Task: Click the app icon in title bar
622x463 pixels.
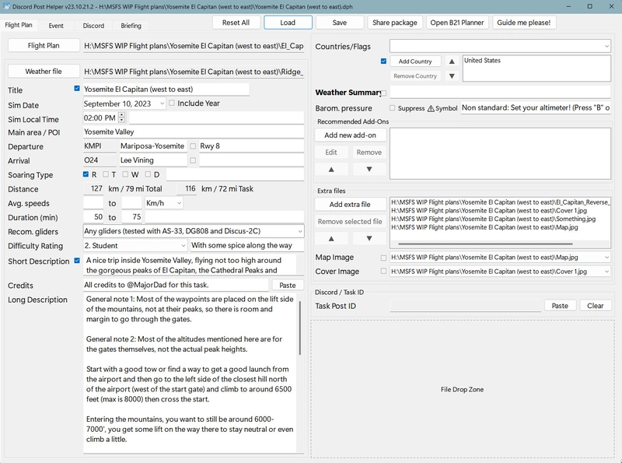Action: [x=6, y=5]
